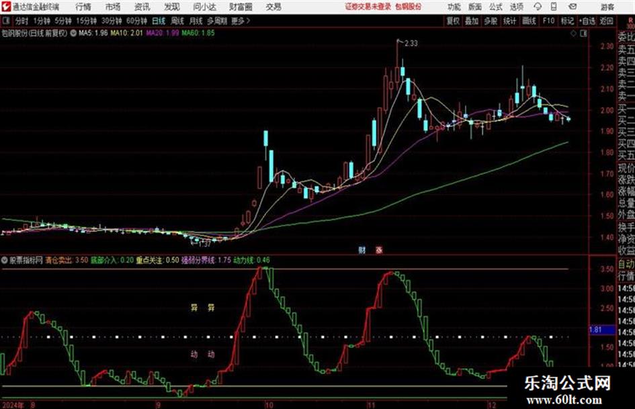Click the 清仓卖出: 3.50 indicator label
The image size is (635, 409).
coord(67,260)
